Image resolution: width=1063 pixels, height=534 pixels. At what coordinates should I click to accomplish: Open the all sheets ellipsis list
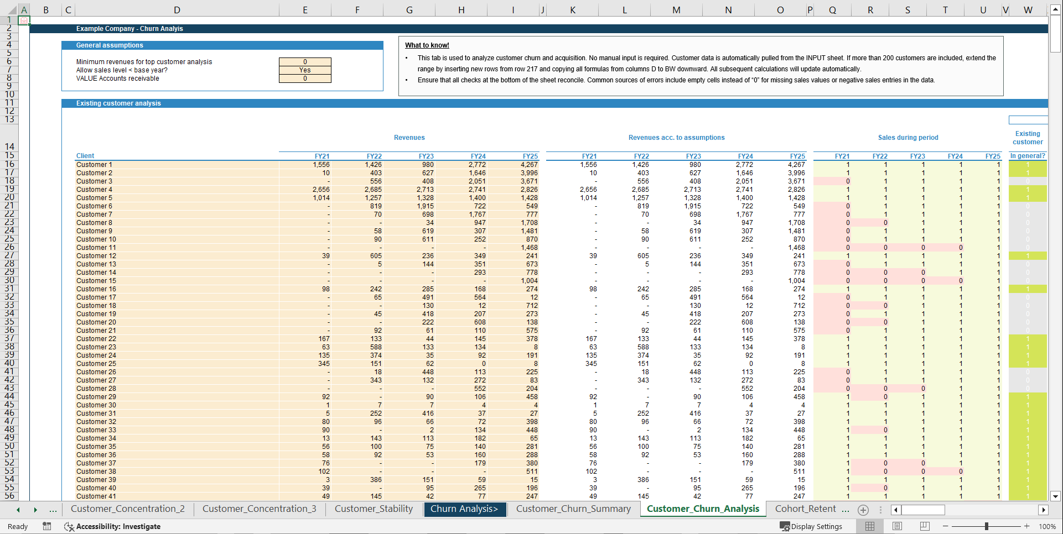pyautogui.click(x=53, y=509)
